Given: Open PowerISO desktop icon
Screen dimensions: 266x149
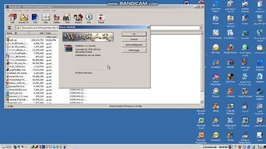Looking at the screenshot, I should coord(216,137).
